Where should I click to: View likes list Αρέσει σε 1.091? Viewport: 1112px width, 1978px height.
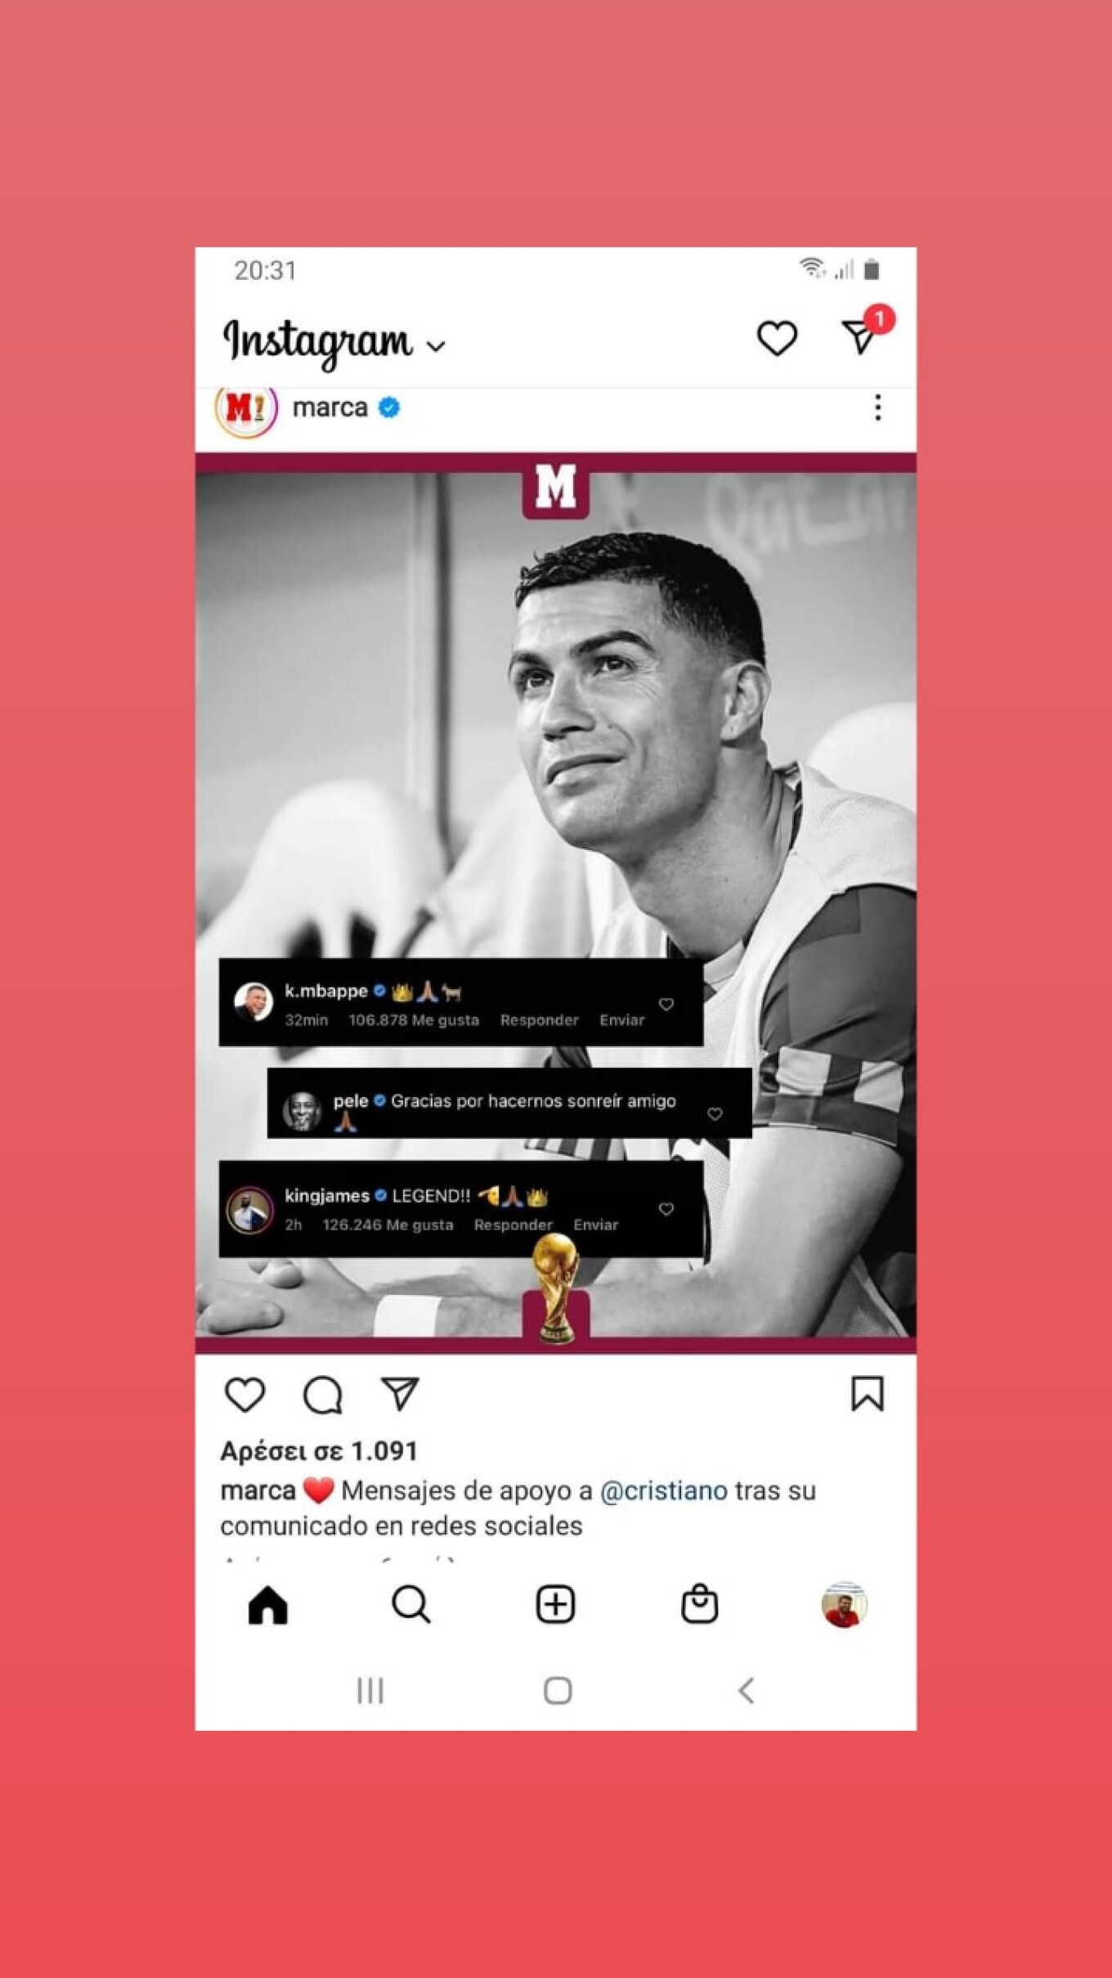[x=319, y=1451]
